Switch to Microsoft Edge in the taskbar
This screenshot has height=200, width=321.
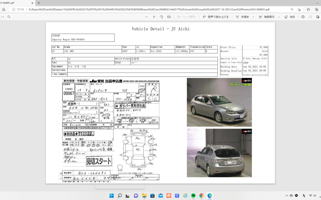(209, 195)
